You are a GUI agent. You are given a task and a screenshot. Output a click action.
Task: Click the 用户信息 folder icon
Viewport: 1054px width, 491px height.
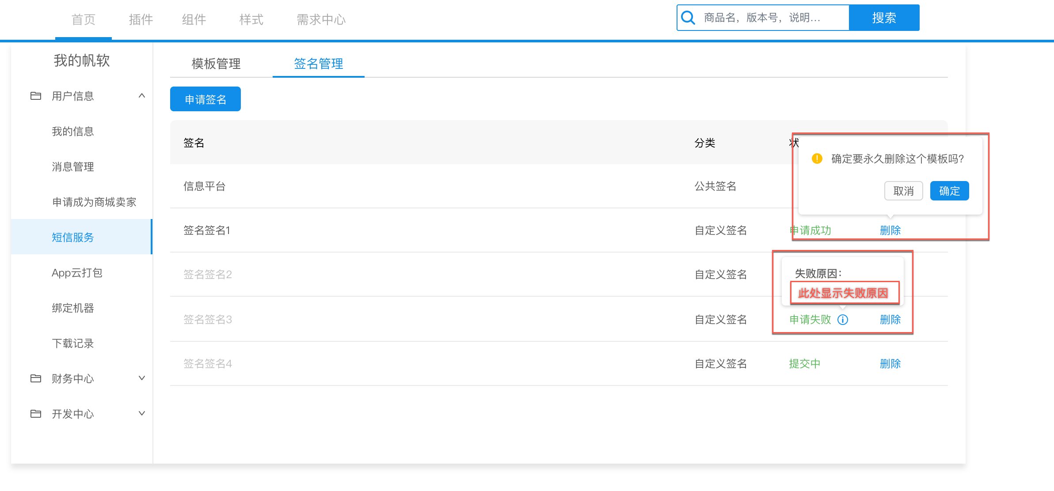point(36,96)
